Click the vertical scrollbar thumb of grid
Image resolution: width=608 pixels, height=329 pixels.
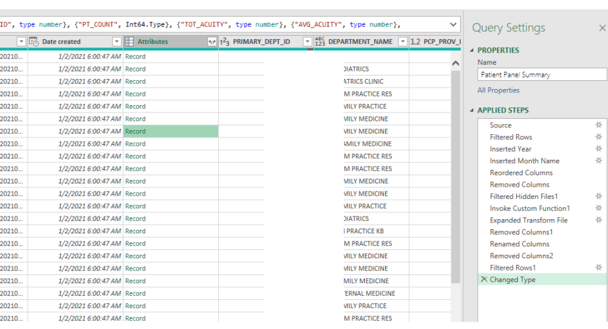click(x=455, y=176)
